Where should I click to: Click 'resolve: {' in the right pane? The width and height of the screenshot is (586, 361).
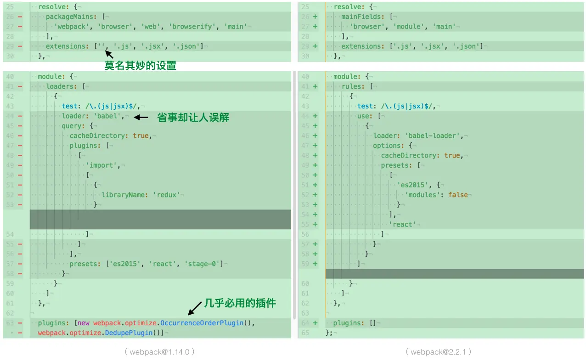[x=354, y=7]
